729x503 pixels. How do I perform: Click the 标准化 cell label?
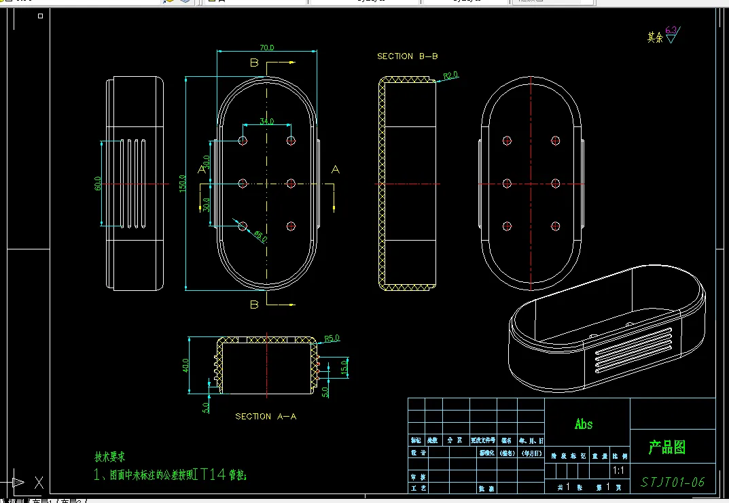tap(486, 453)
